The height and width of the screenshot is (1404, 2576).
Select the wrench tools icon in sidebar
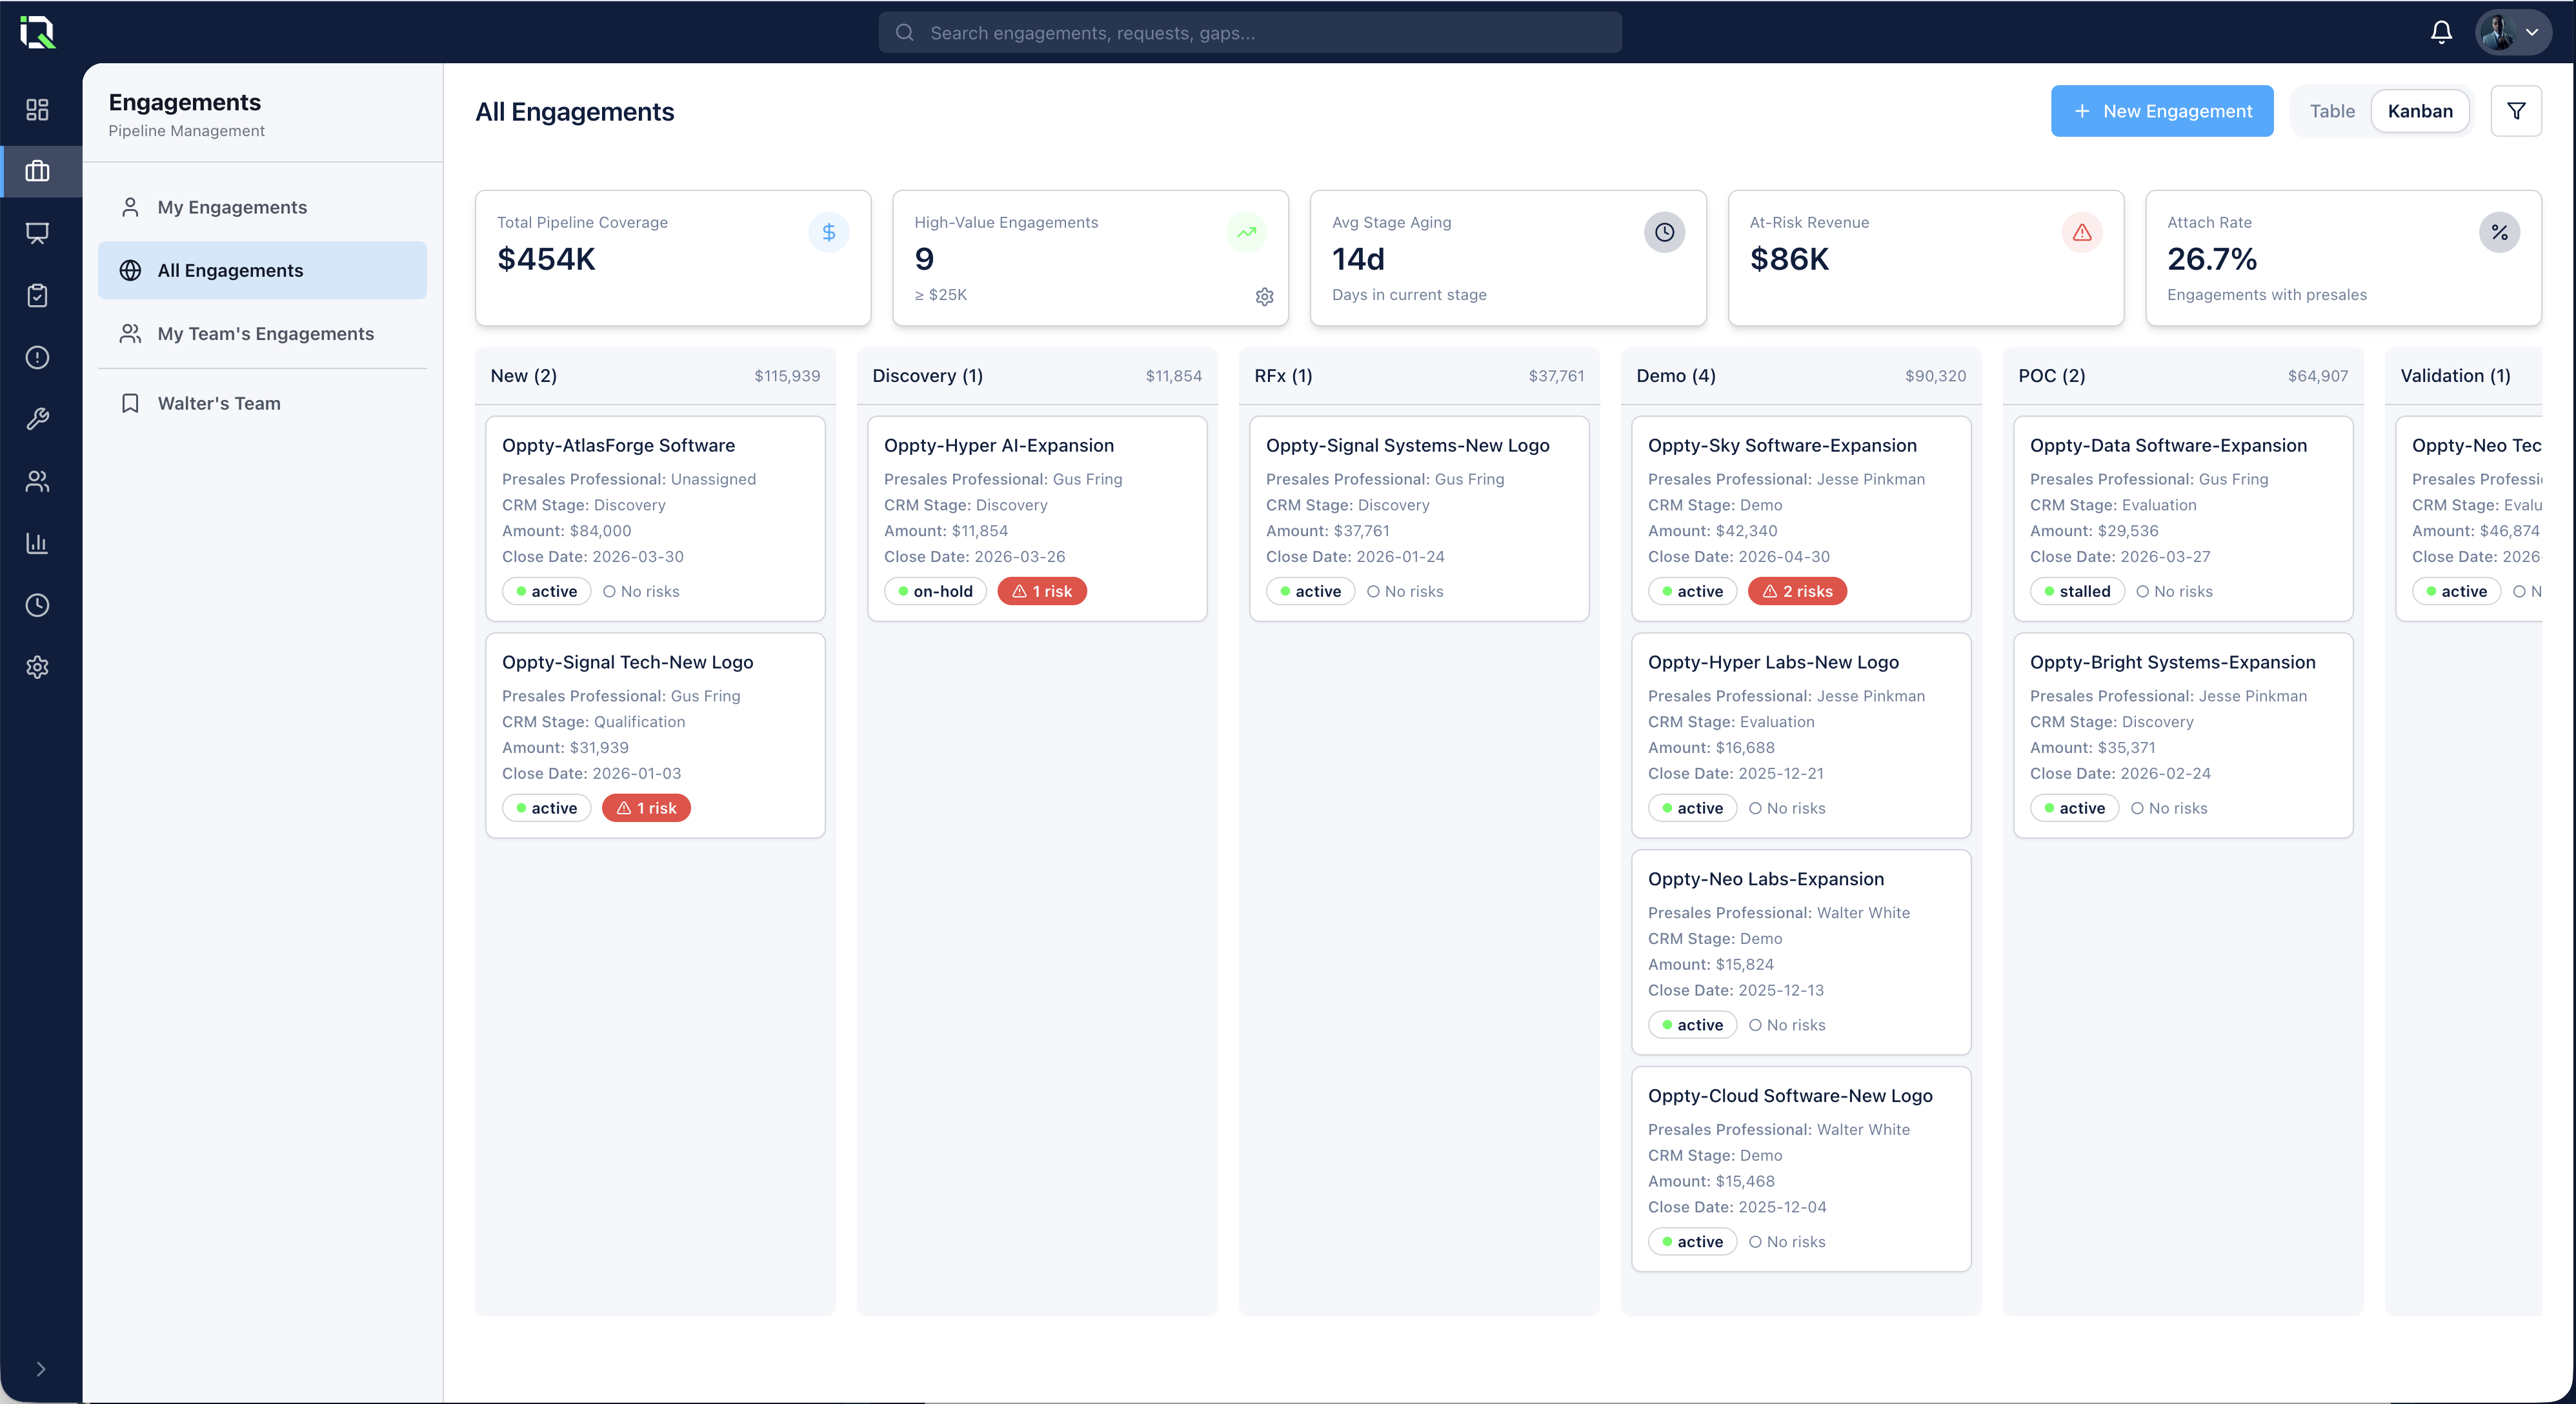[x=38, y=419]
